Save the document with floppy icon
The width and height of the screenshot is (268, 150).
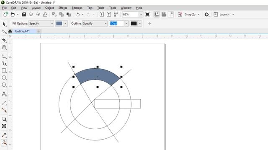click(x=24, y=15)
